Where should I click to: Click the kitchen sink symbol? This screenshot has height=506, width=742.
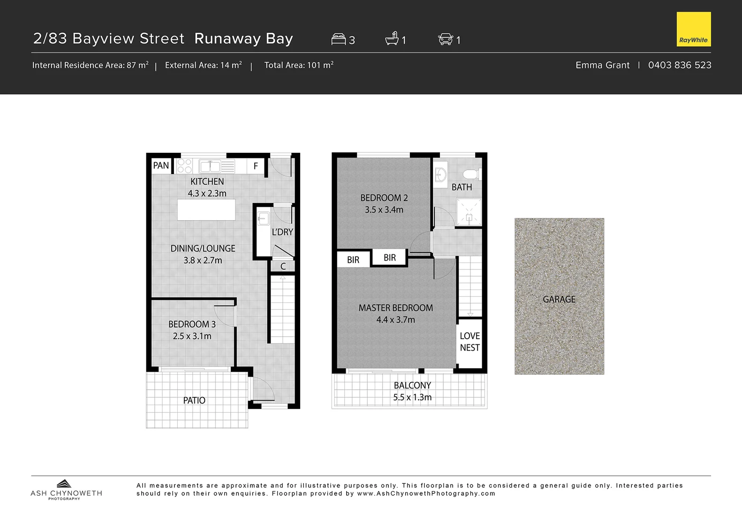pyautogui.click(x=210, y=166)
